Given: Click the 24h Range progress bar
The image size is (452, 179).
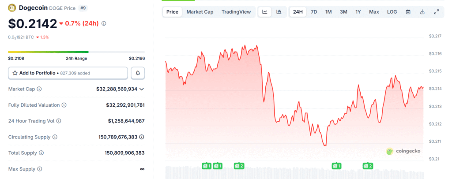Looking at the screenshot, I should (76, 52).
